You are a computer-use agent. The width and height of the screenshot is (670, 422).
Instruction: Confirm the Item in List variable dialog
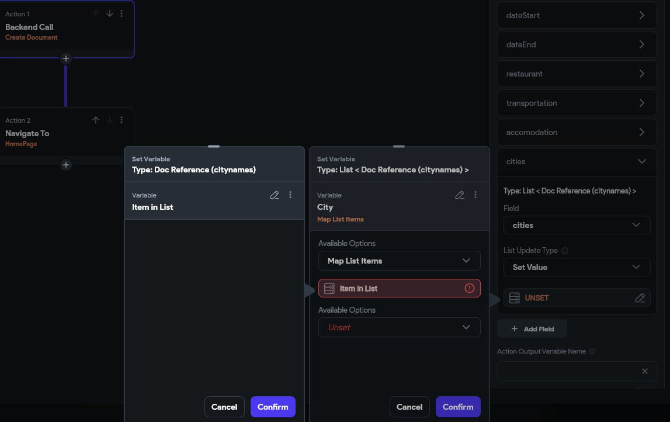point(273,407)
